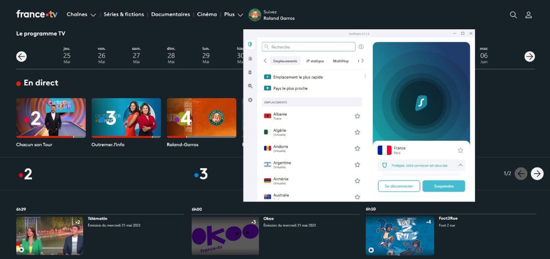Click the France 3 channel logo header
This screenshot has height=259, width=550.
click(201, 174)
